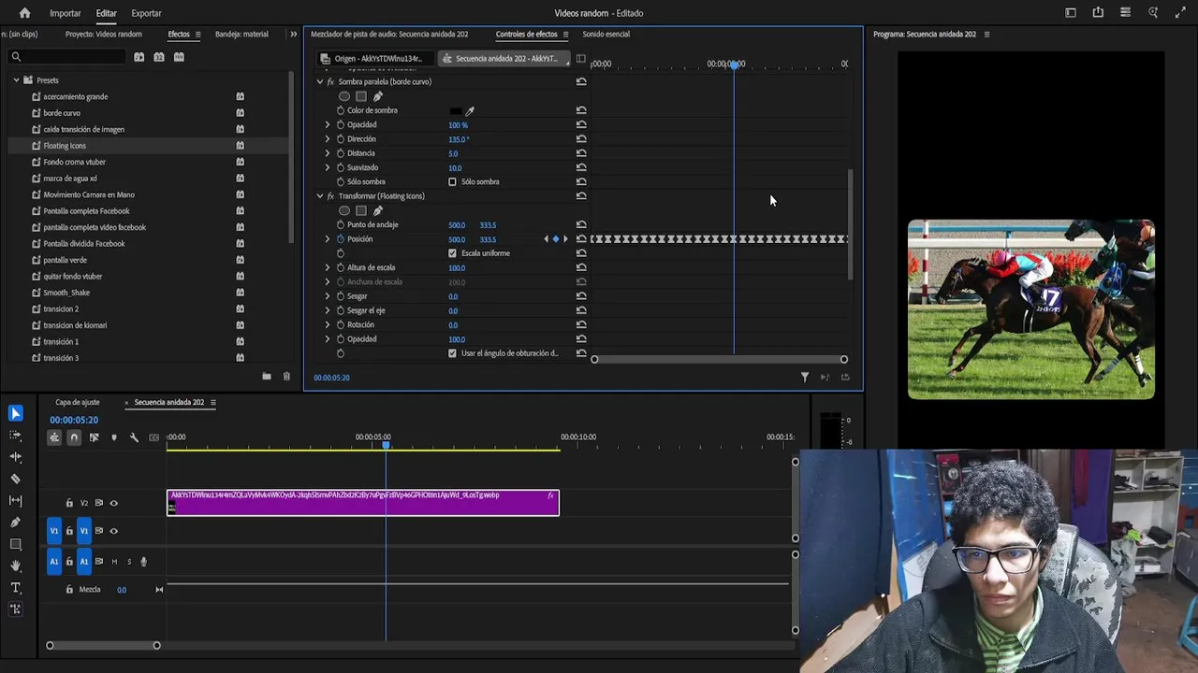1198x673 pixels.
Task: Go to next Posición keyframe
Action: click(565, 239)
